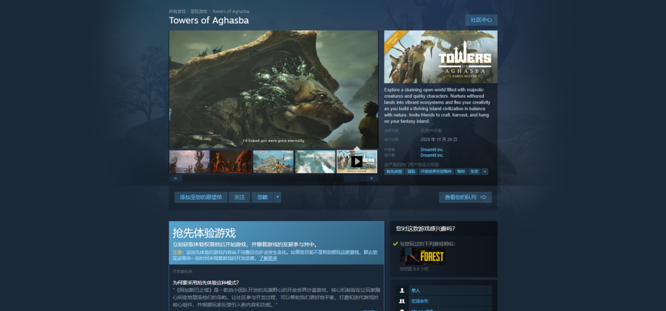Select the orange creatures screenshot thumbnail

pos(231,161)
